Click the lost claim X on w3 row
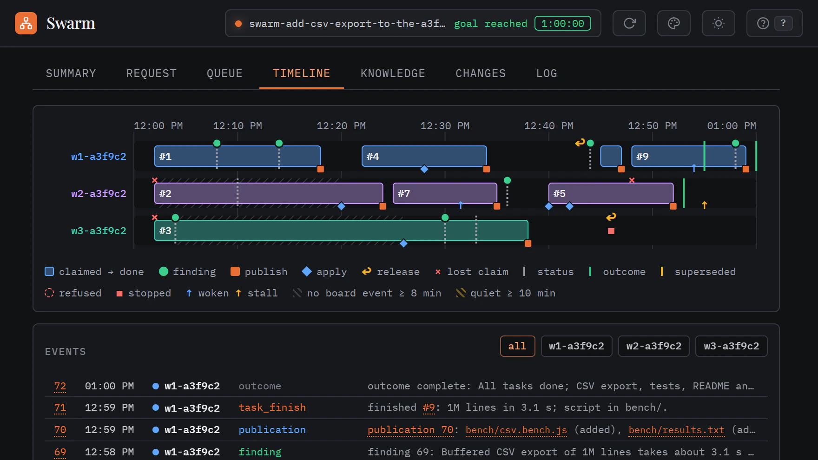Image resolution: width=818 pixels, height=460 pixels. (x=155, y=217)
